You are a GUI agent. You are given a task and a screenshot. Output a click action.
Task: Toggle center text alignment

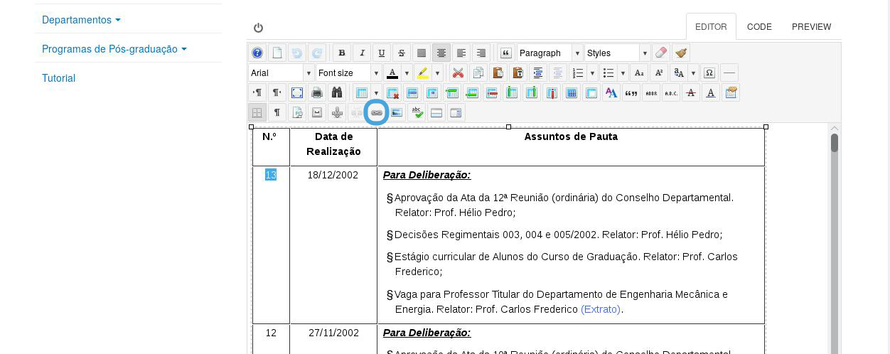tap(441, 53)
